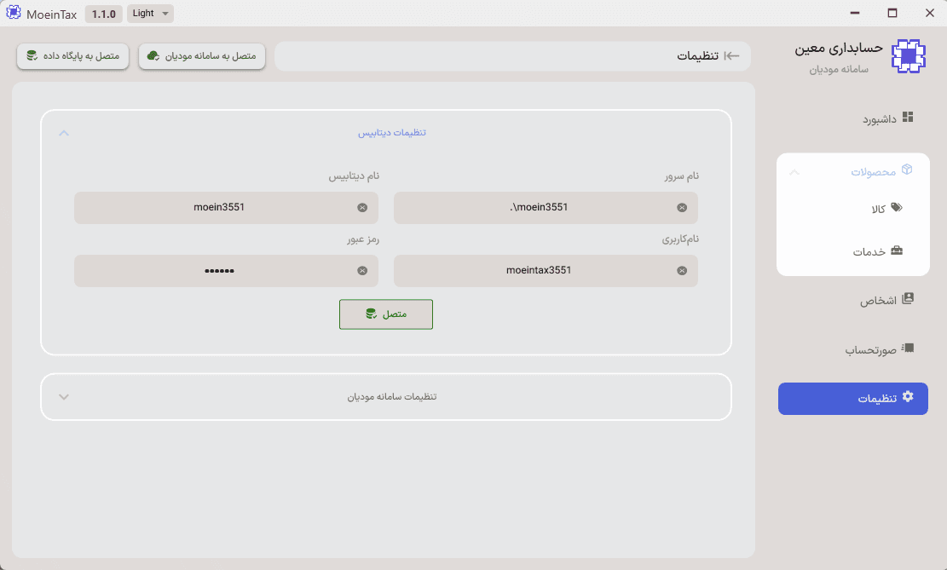Close the MoeinTax window
Viewport: 947px width, 570px height.
929,13
